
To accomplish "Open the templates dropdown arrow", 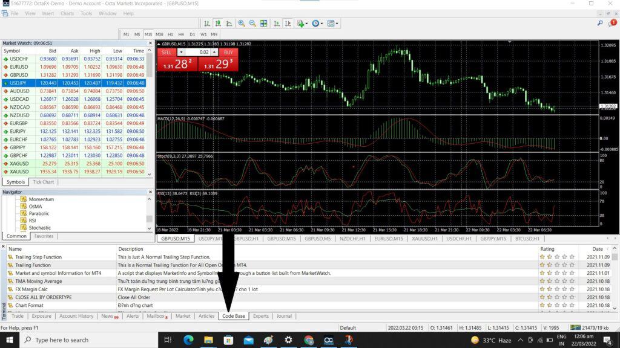I will pos(337,23).
